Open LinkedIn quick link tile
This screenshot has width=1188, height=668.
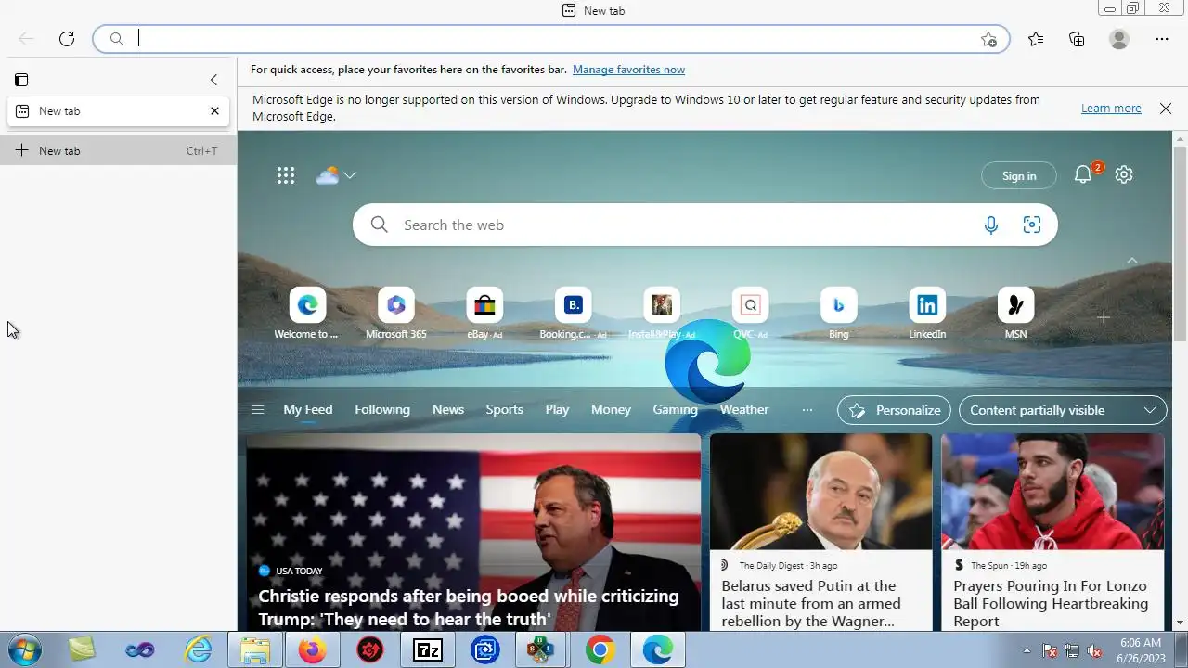(927, 314)
